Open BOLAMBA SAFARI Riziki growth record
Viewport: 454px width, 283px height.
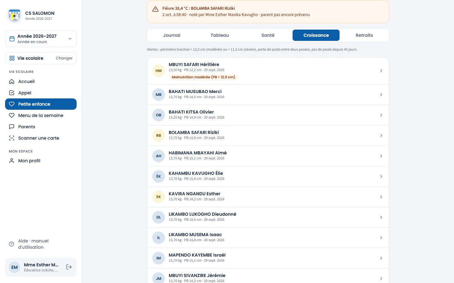268,136
